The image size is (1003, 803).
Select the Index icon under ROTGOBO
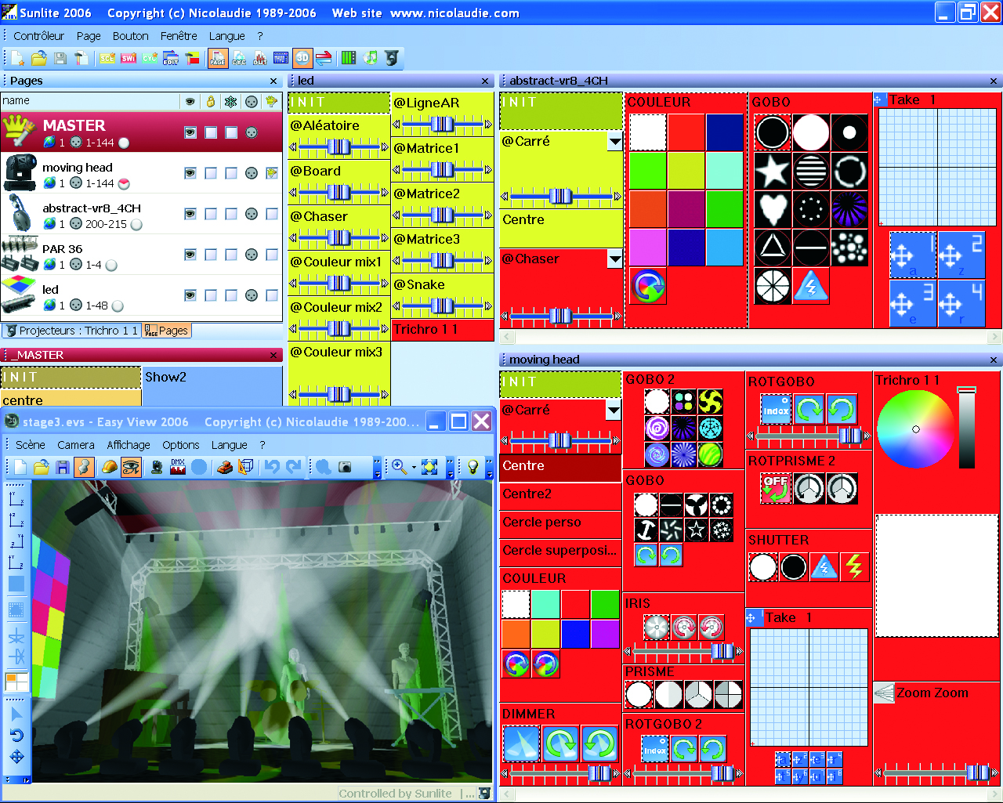pos(776,410)
